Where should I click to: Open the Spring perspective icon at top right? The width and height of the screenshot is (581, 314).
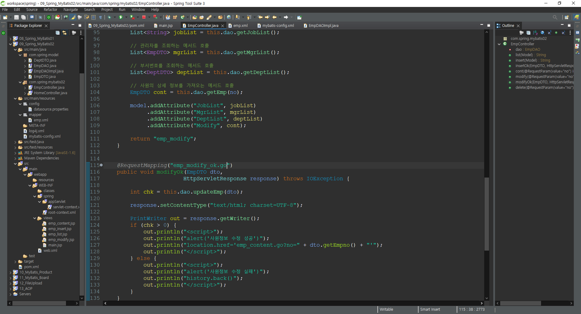point(577,17)
